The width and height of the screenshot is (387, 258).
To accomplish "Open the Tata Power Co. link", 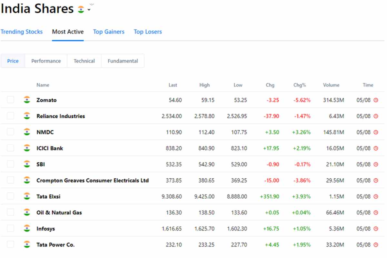I will (x=55, y=245).
